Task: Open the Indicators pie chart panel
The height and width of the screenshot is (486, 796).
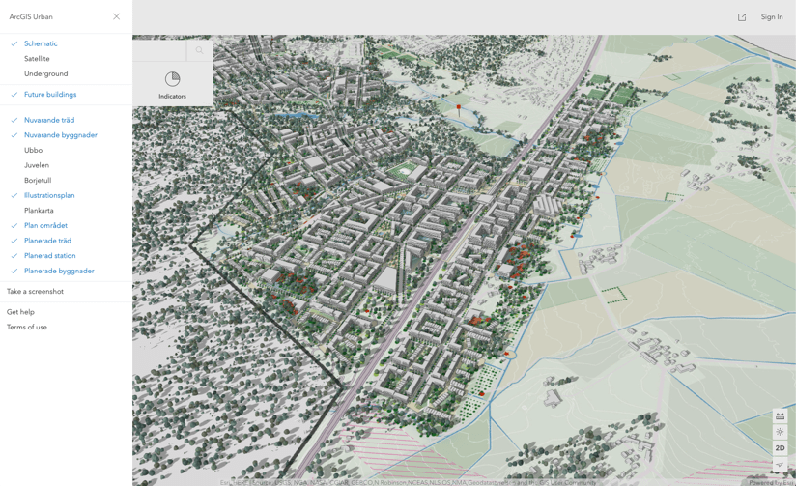Action: [172, 84]
